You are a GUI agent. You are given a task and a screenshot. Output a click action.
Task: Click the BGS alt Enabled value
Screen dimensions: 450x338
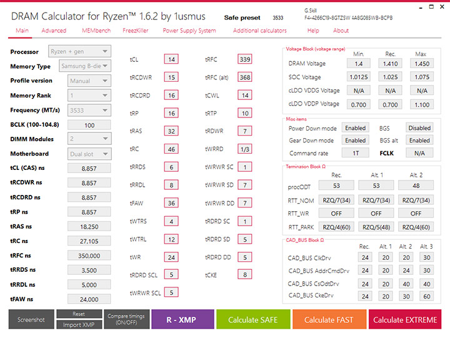[419, 141]
